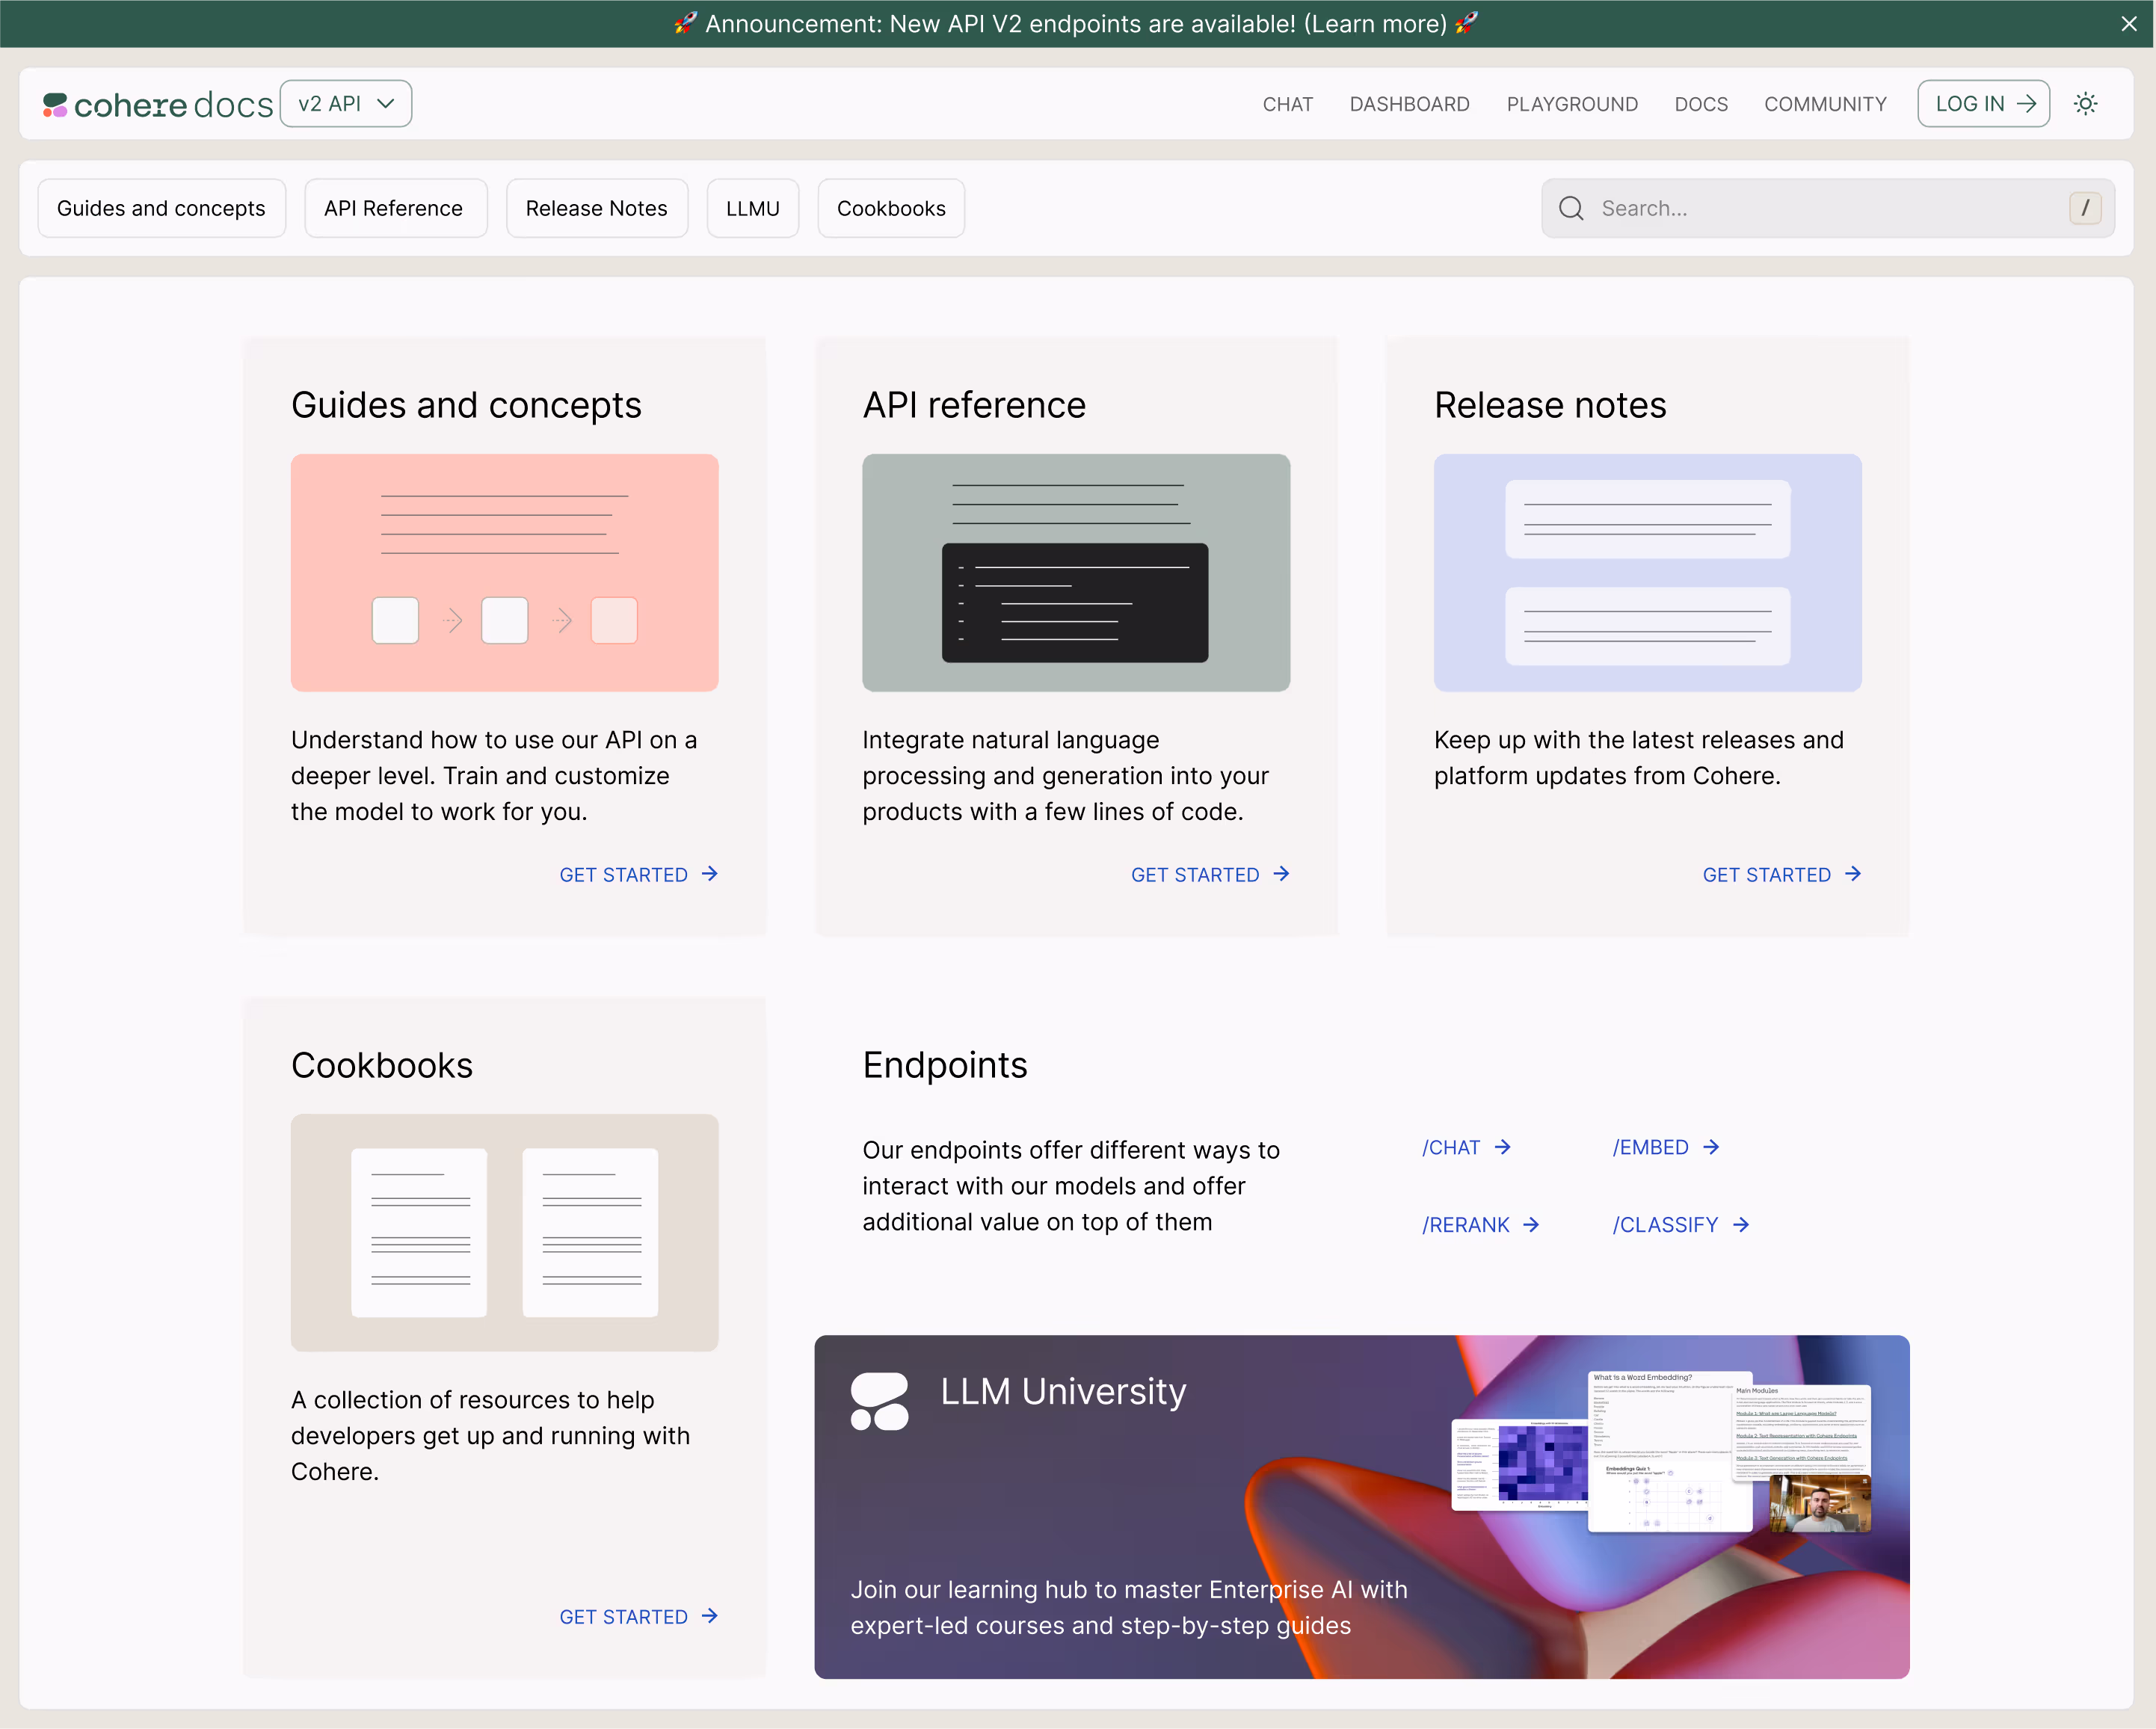Viewport: 2156px width, 1729px height.
Task: Click the slash shortcut key badge
Action: 2084,208
